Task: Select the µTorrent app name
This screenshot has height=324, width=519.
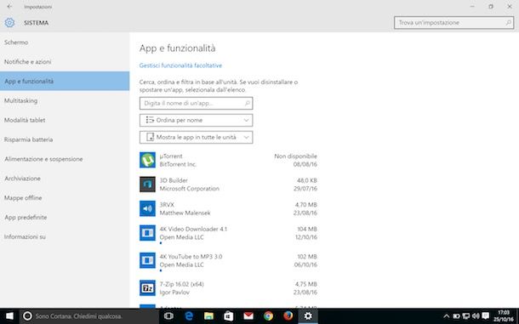Action: (x=171, y=156)
